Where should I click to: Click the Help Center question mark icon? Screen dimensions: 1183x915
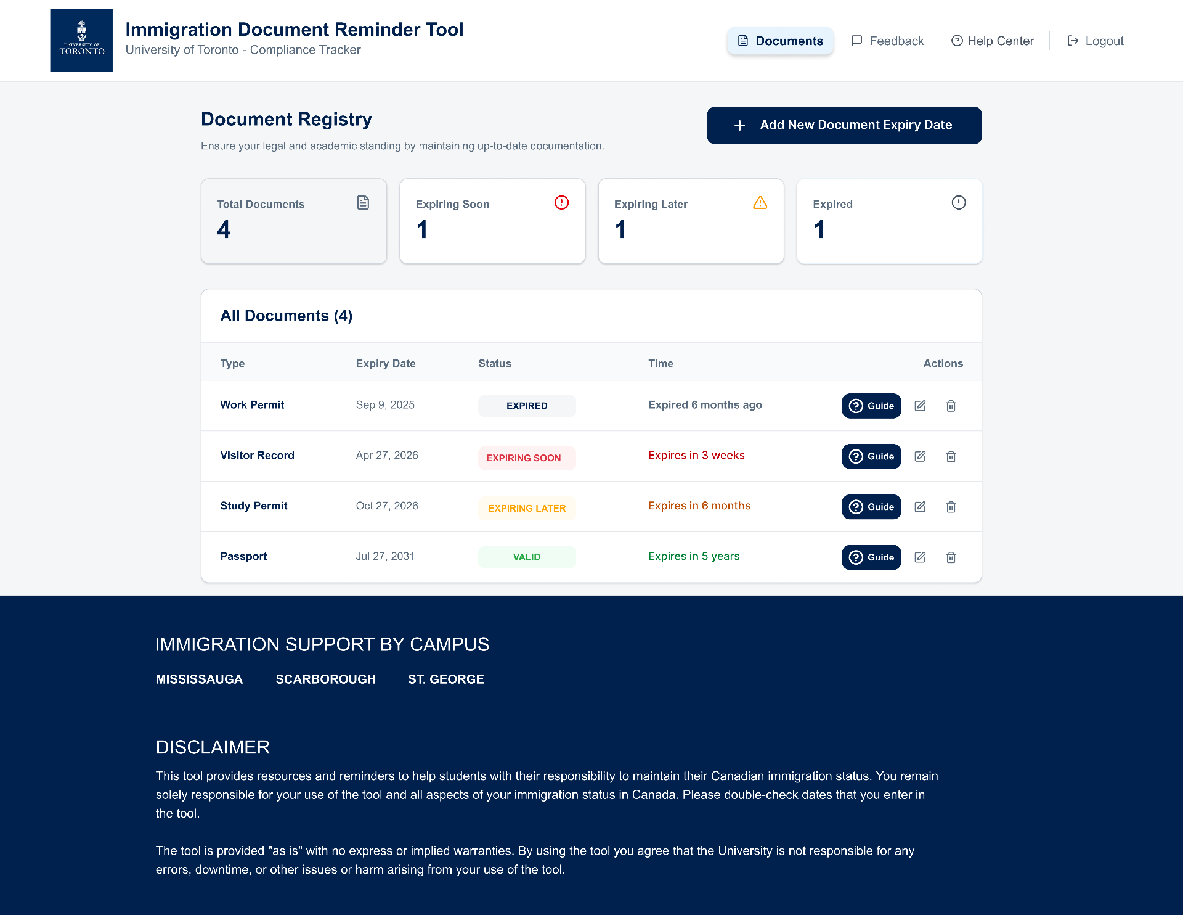point(957,41)
